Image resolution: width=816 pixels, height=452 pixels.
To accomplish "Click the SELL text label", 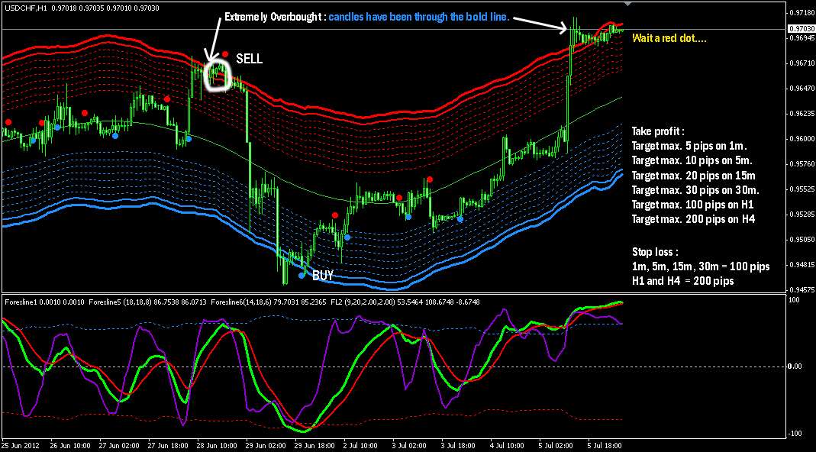I will tap(250, 59).
